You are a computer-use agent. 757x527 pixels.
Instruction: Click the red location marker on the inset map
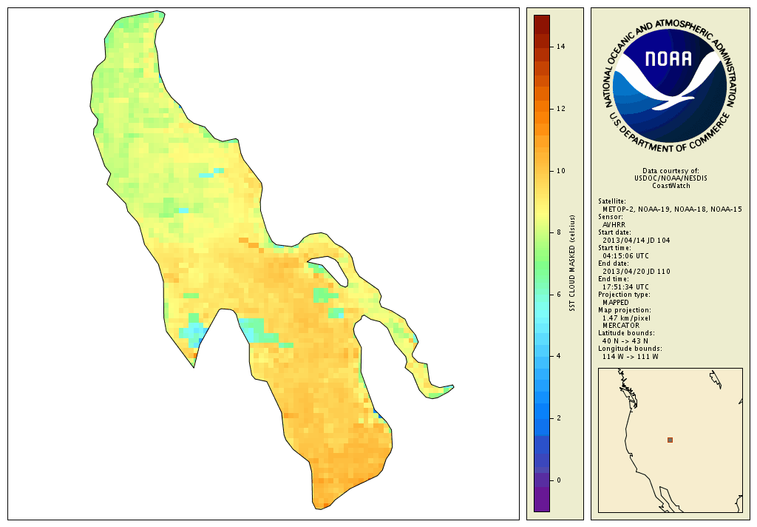click(x=670, y=440)
